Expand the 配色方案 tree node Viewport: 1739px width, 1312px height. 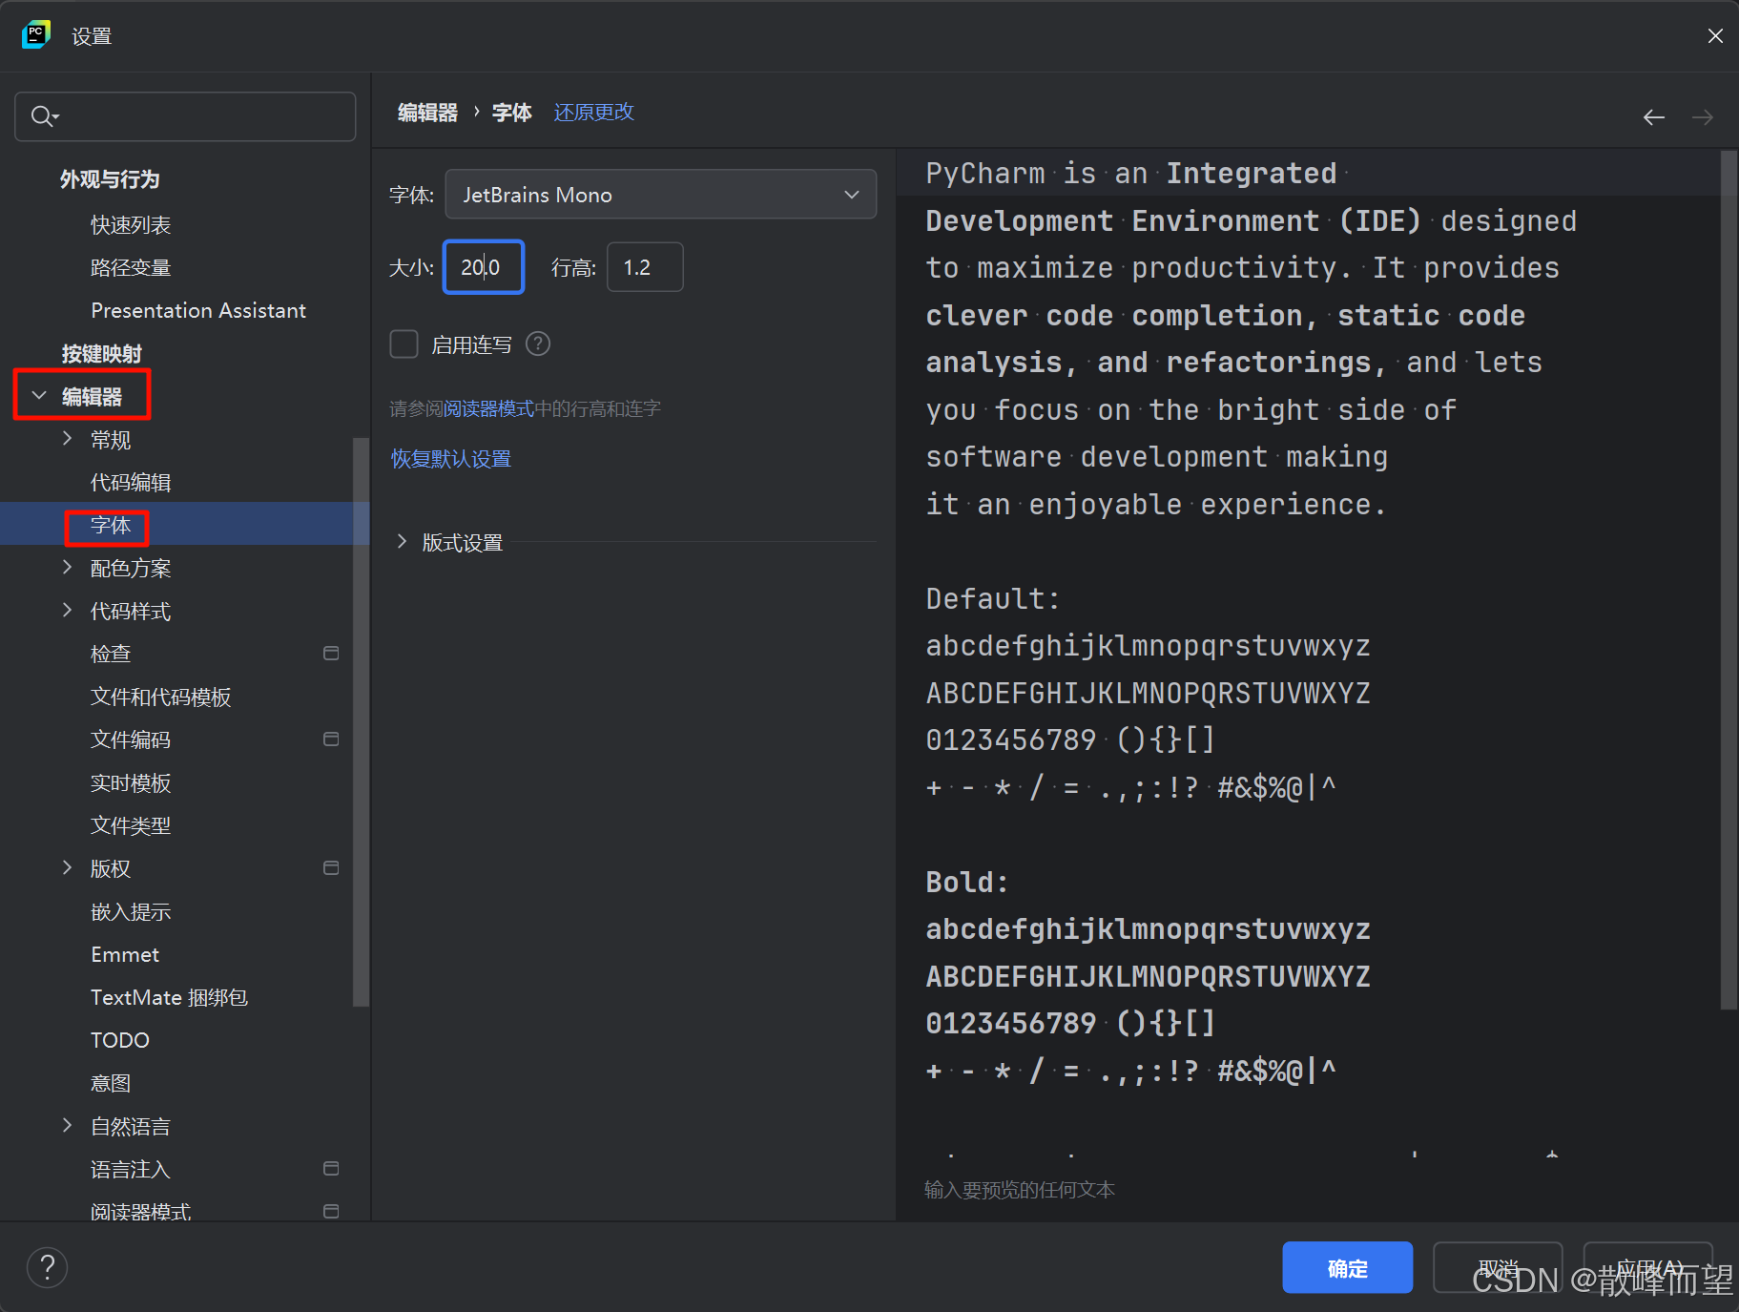click(x=67, y=568)
